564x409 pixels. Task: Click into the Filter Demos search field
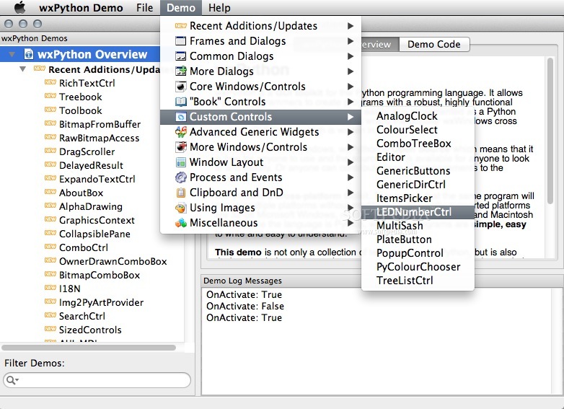point(97,380)
